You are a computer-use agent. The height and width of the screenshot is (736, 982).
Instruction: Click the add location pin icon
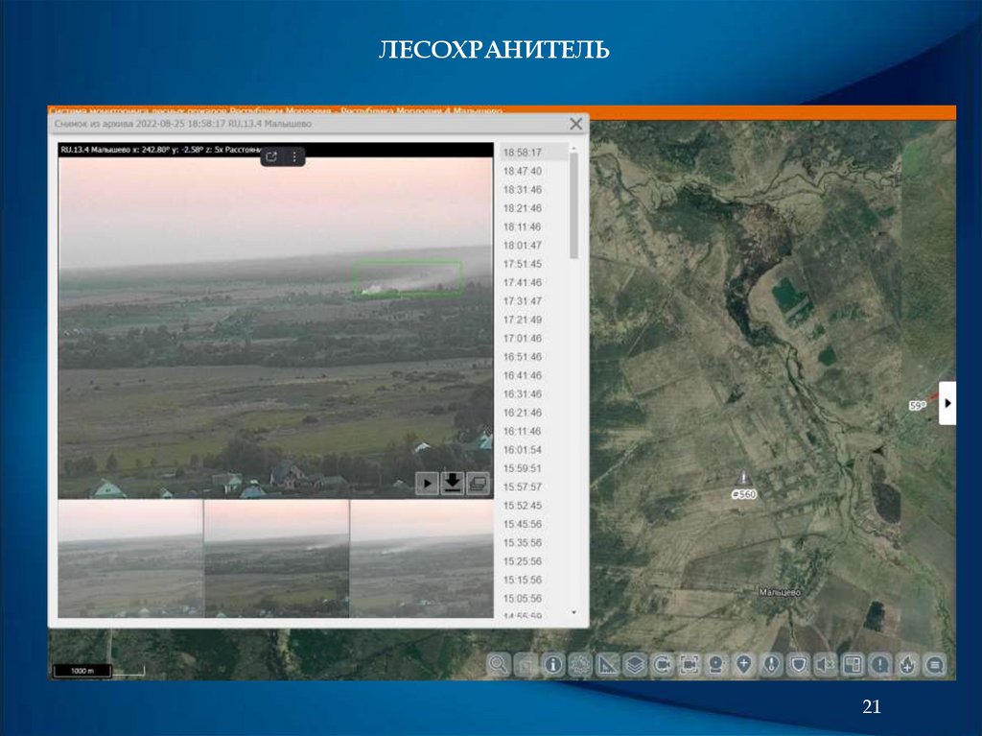[x=744, y=664]
